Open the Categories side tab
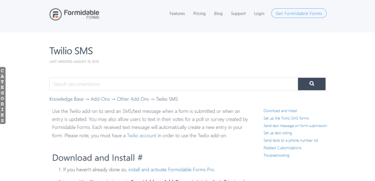Screen dimensions: 375x181 coord(2,95)
